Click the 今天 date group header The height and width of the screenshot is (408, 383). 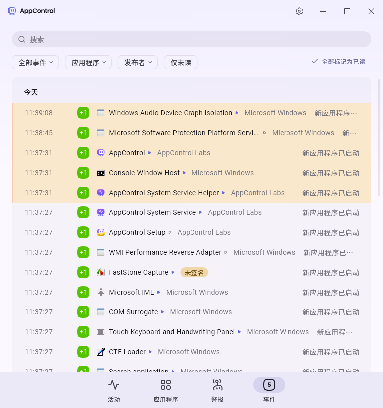(x=31, y=92)
